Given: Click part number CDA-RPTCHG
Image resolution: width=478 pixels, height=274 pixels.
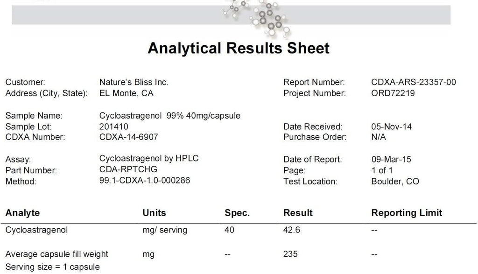Looking at the screenshot, I should [x=128, y=169].
